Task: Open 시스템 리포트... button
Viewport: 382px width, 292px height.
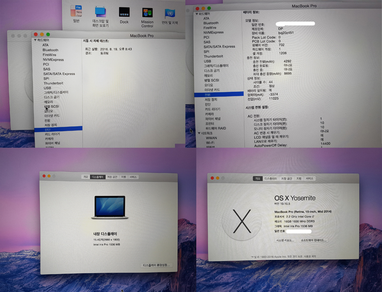Action: 285,240
